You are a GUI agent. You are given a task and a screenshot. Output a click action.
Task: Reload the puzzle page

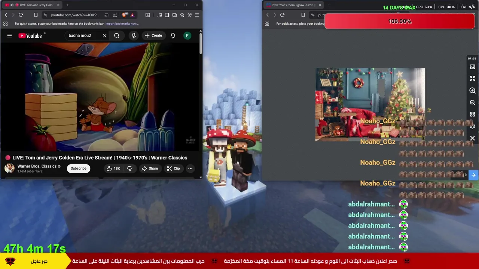(282, 15)
